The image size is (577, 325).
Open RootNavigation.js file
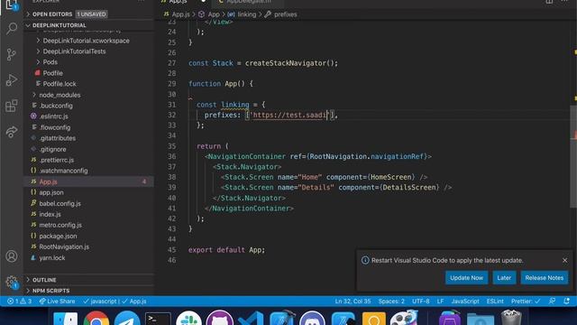pos(64,246)
